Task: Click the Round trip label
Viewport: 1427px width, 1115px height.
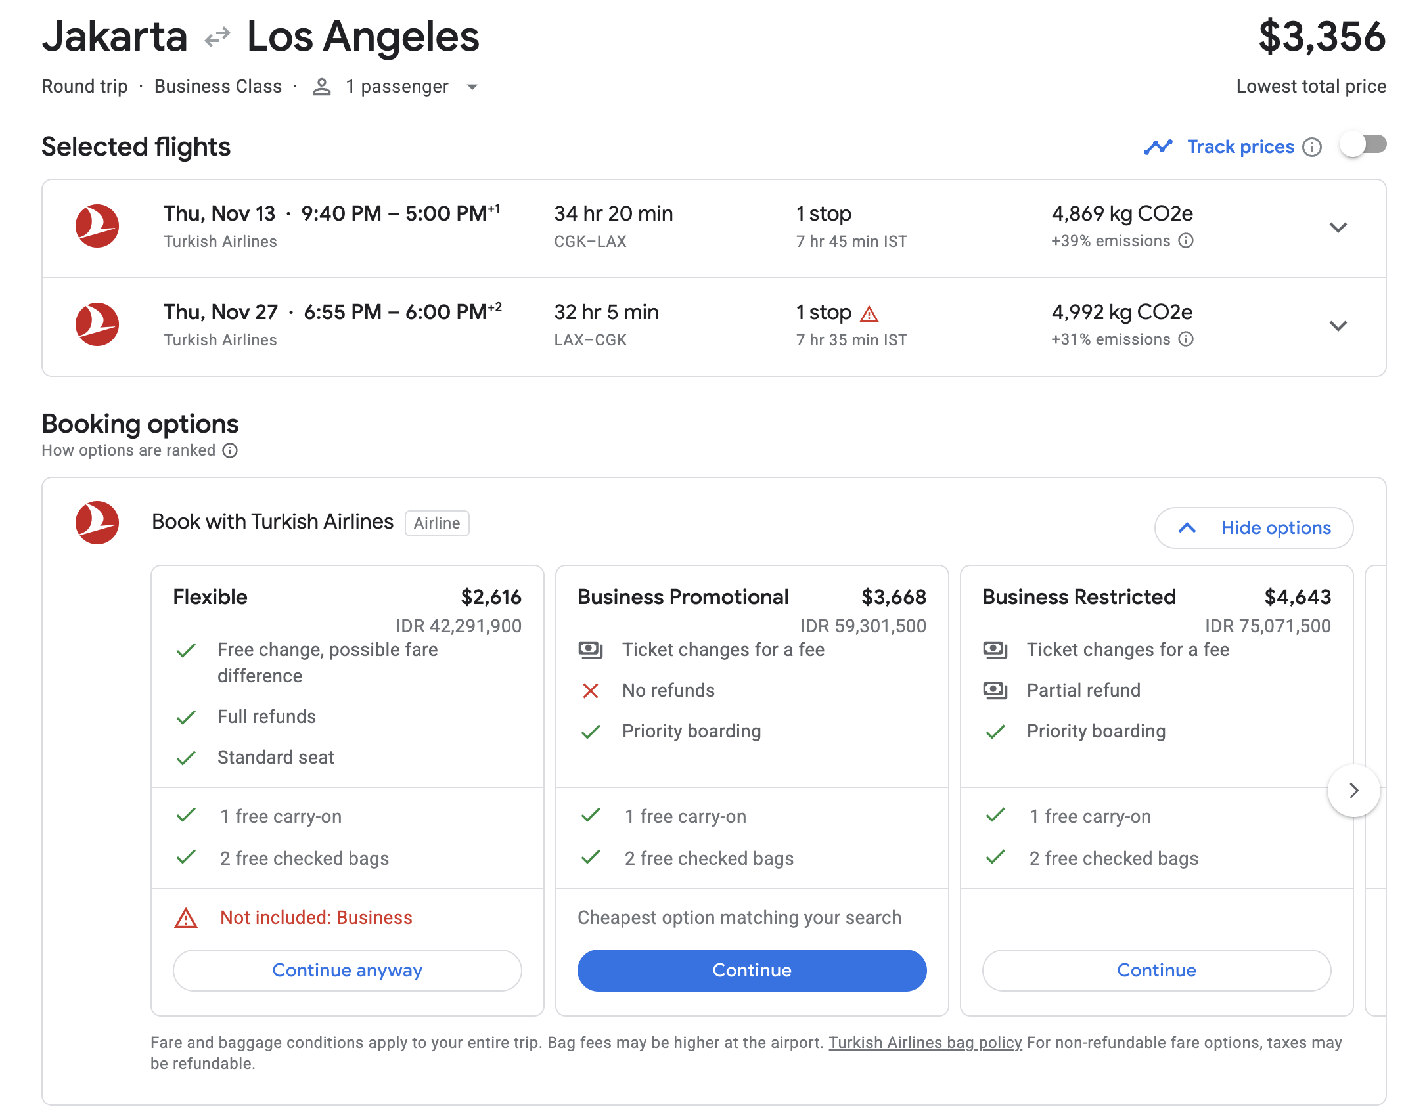Action: tap(85, 87)
